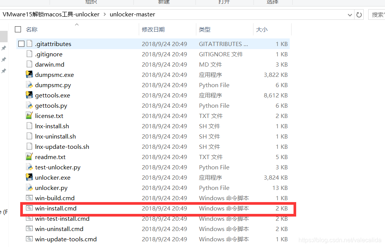Select the lnx-update-tools.sh file name
This screenshot has height=247, width=385.
[62, 147]
